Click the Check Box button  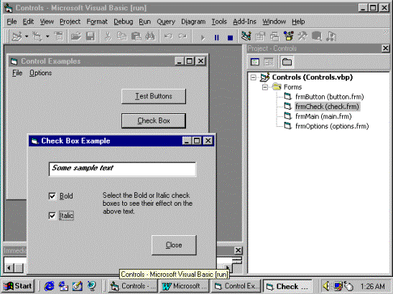pyautogui.click(x=154, y=121)
